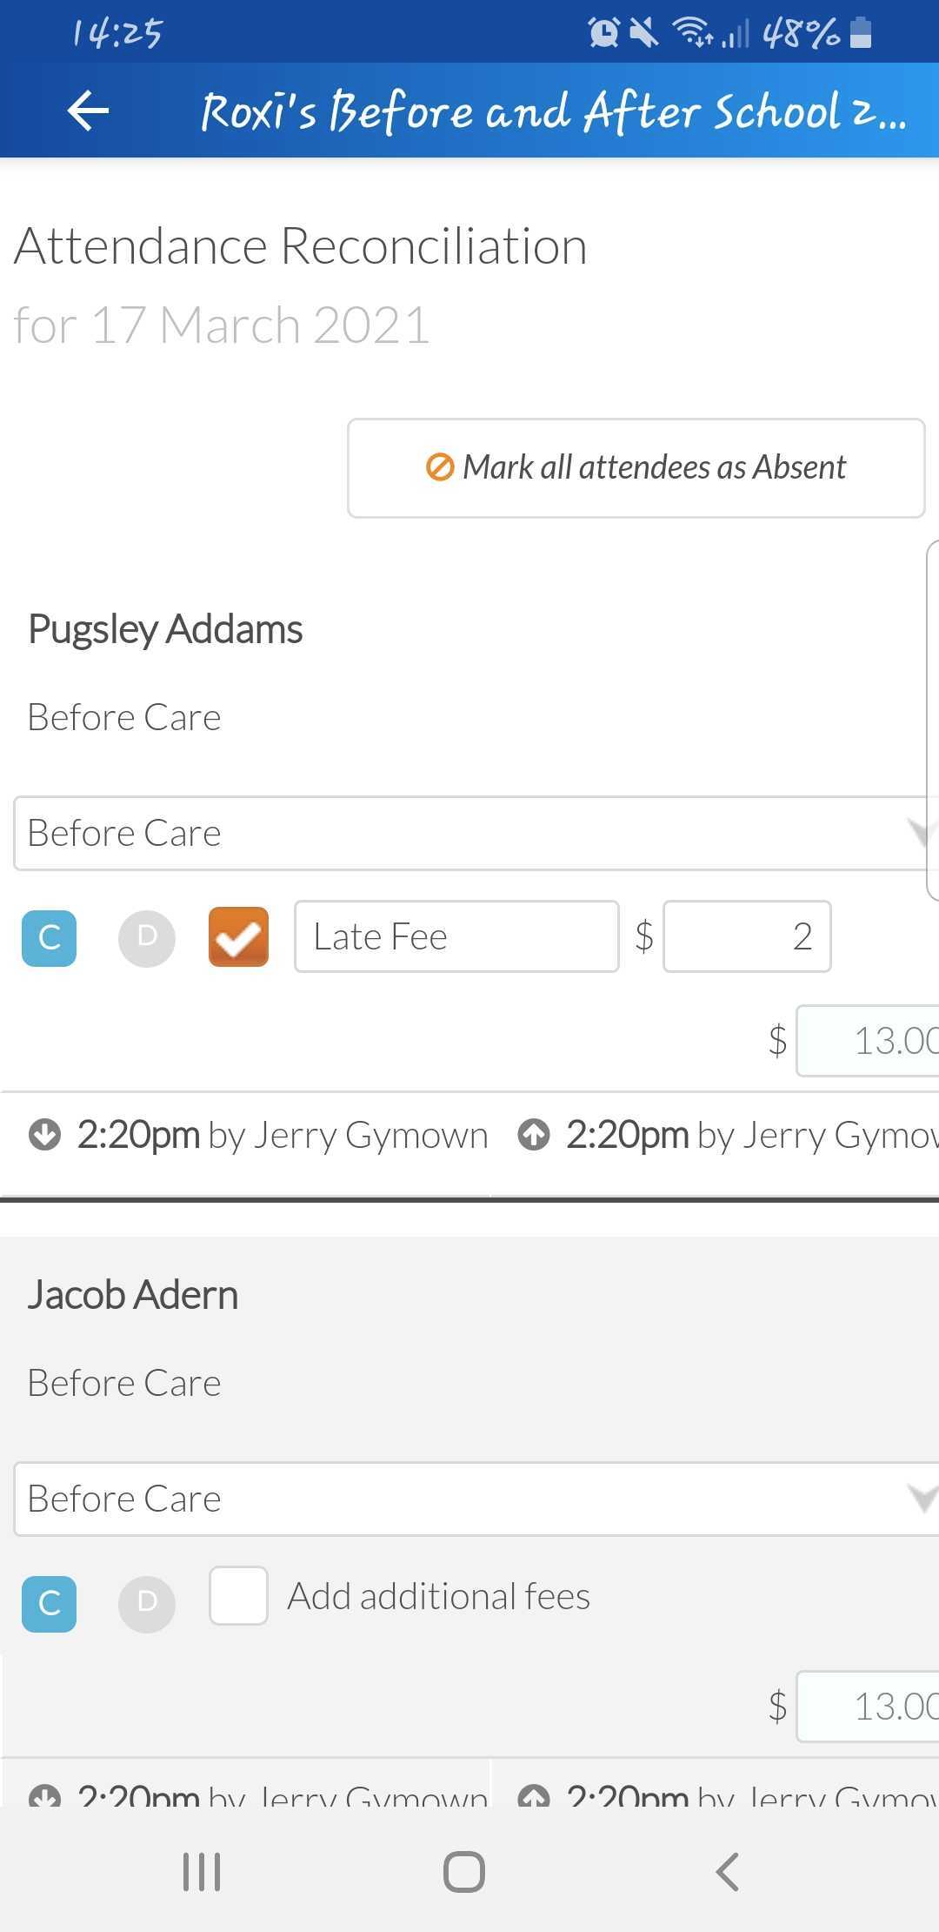
Task: Tap Pugsley's sign-out up-arrow time icon
Action: pos(534,1135)
